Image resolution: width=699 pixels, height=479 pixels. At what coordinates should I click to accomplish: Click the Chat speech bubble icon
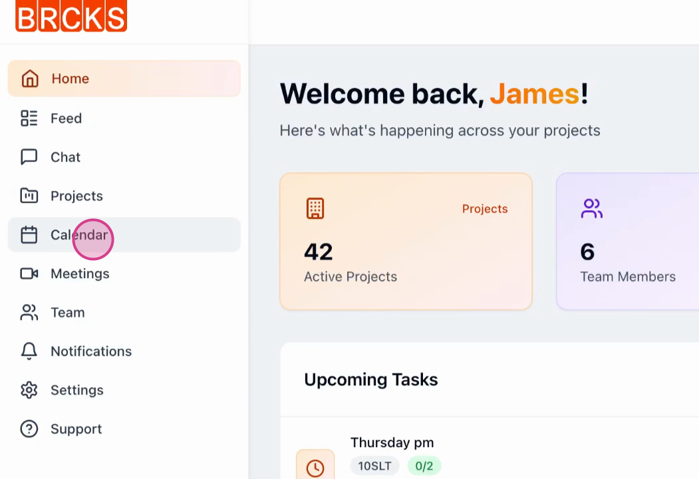tap(29, 157)
